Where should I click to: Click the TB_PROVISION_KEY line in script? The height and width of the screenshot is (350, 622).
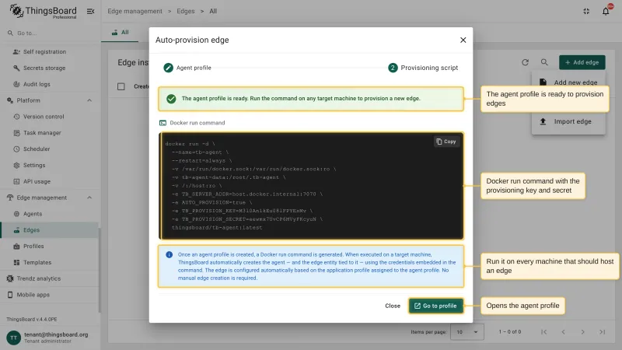click(x=243, y=211)
